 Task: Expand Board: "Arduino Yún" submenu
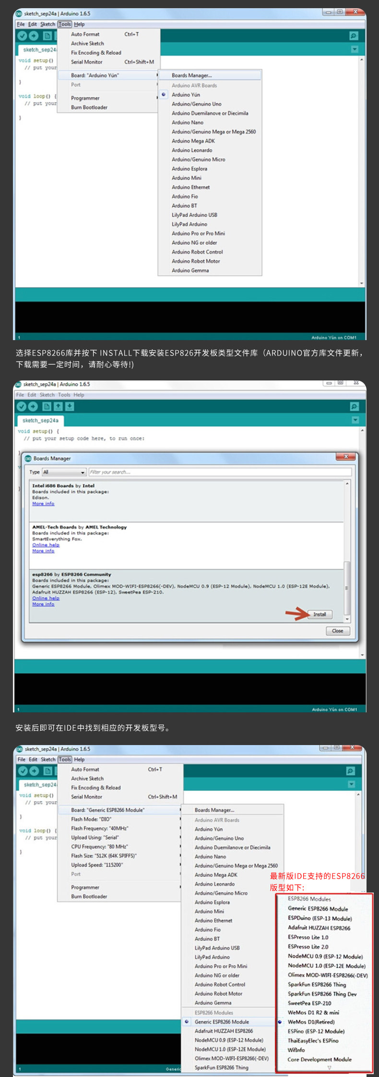click(x=108, y=75)
